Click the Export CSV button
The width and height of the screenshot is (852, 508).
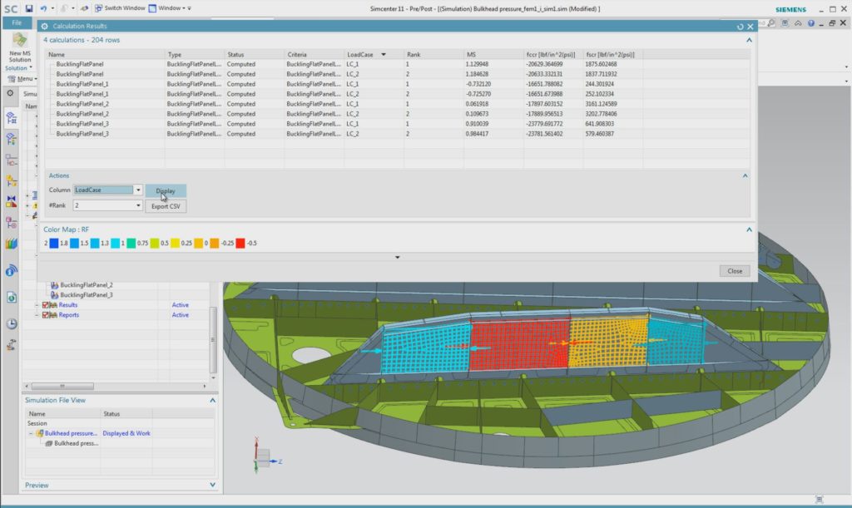point(165,205)
